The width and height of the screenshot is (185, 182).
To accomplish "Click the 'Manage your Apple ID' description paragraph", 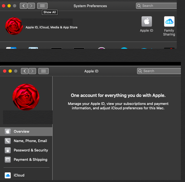I will 118,106.
